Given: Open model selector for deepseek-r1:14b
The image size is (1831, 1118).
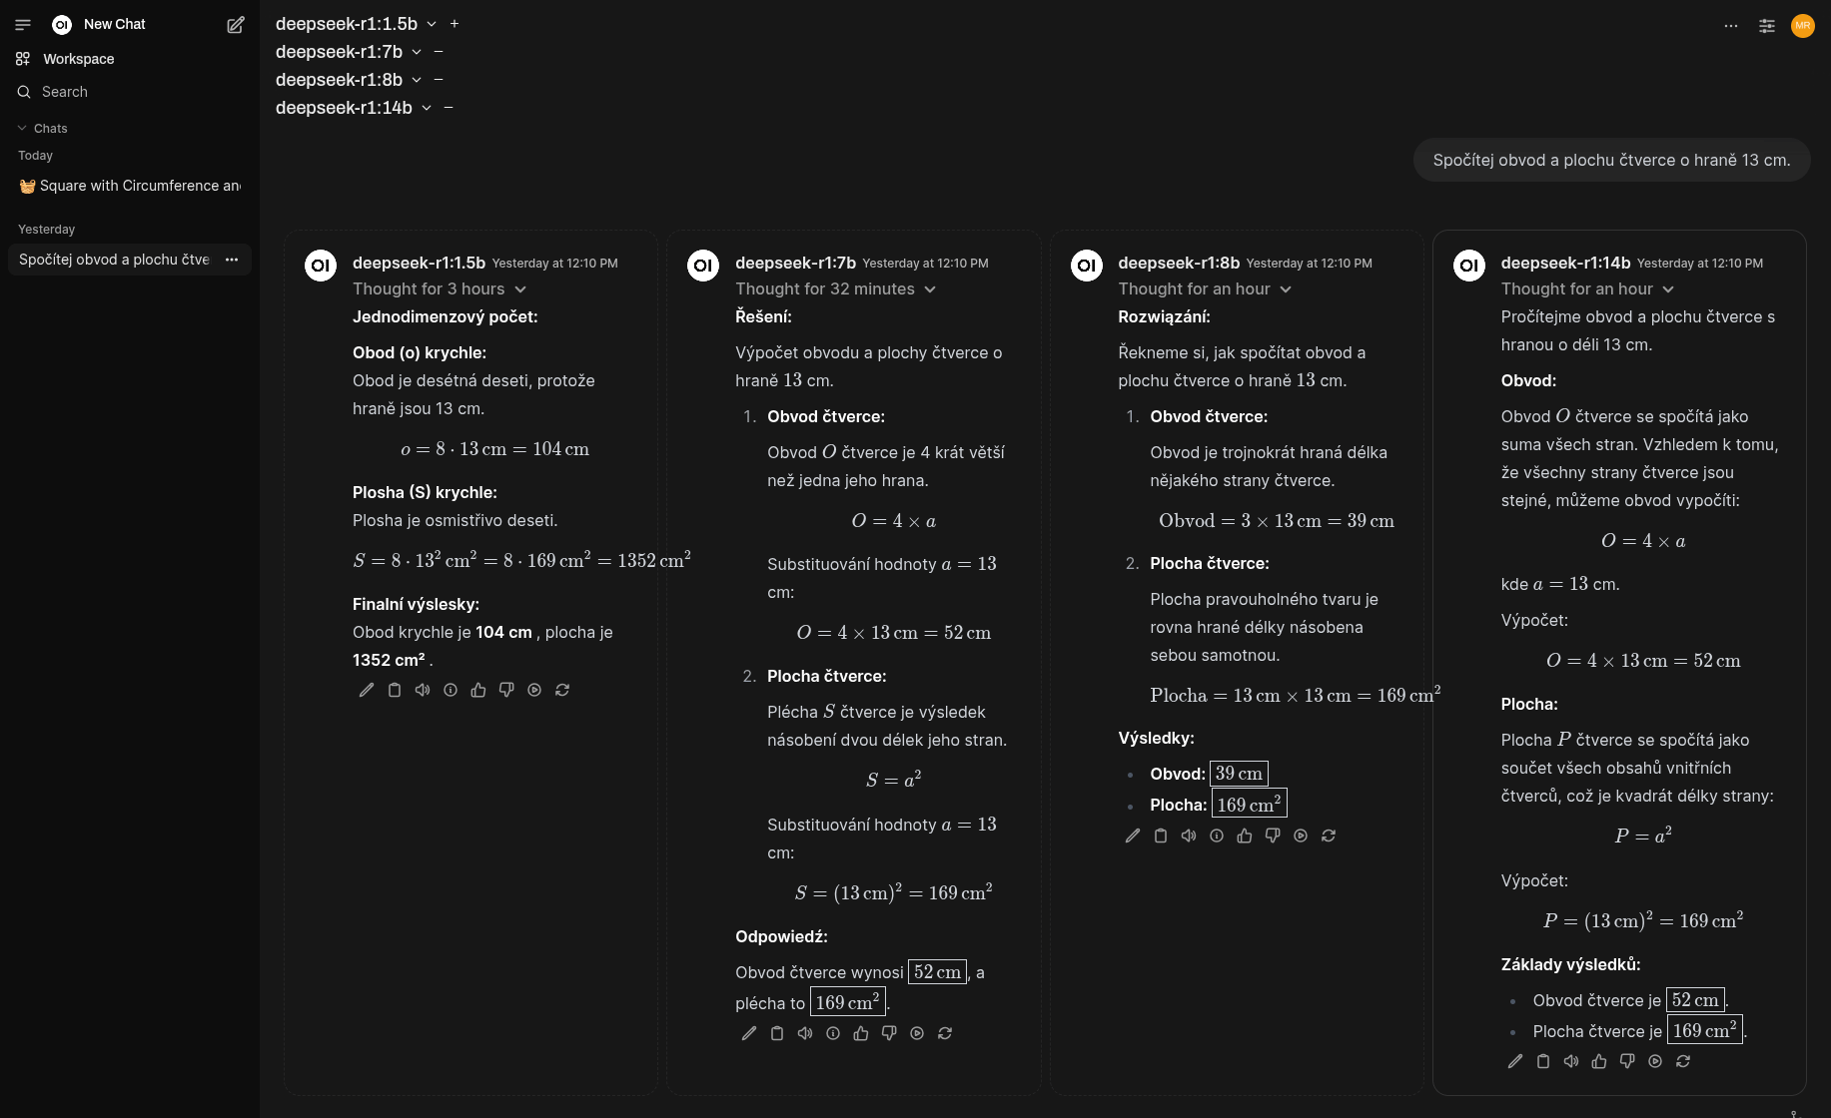Looking at the screenshot, I should click(354, 108).
